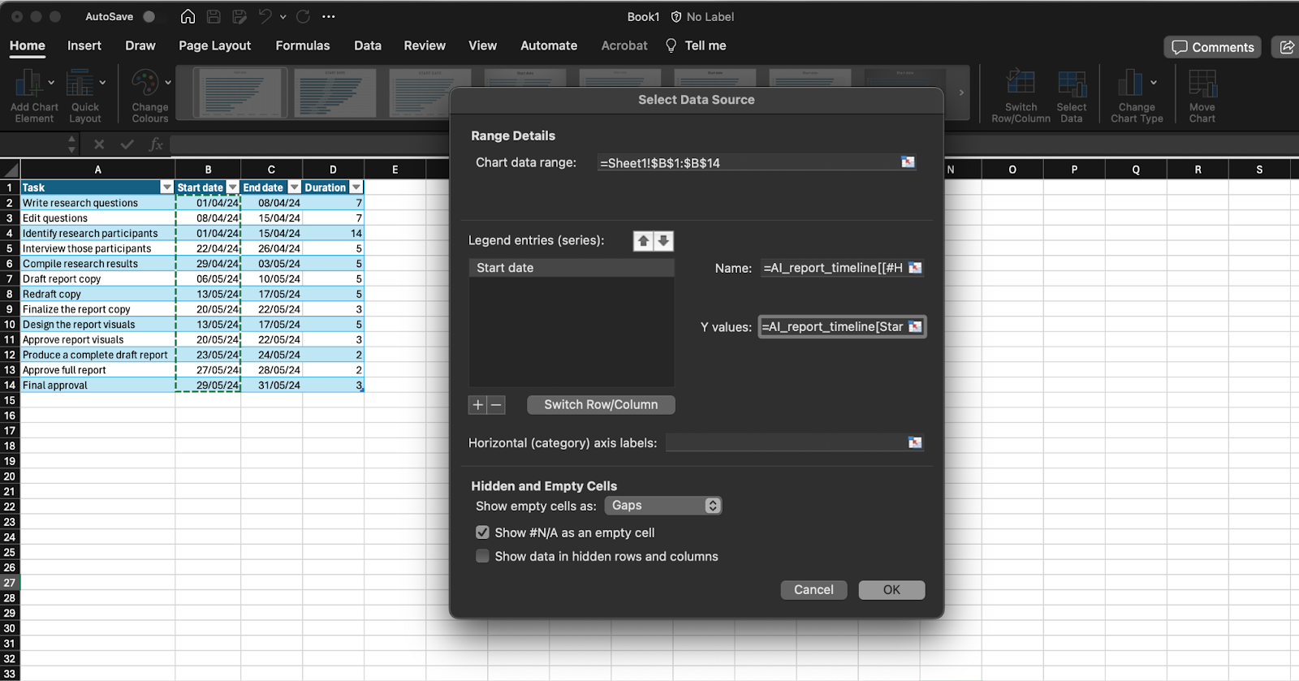Click the range picker for Horizontal axis labels
This screenshot has width=1299, height=681.
pyautogui.click(x=915, y=442)
